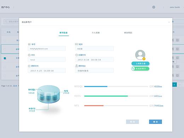The height and width of the screenshot is (138, 184).
Task: Open the hexagon settings icon in header
Action: [154, 7]
